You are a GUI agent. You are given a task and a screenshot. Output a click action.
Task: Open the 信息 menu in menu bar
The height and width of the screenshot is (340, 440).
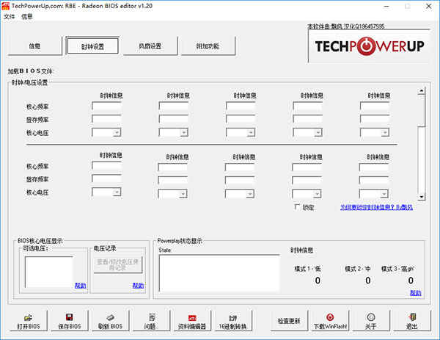(26, 17)
